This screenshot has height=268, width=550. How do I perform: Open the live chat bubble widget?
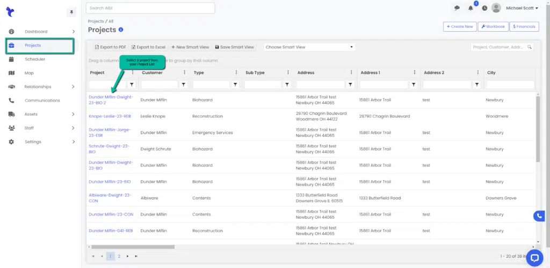(534, 258)
